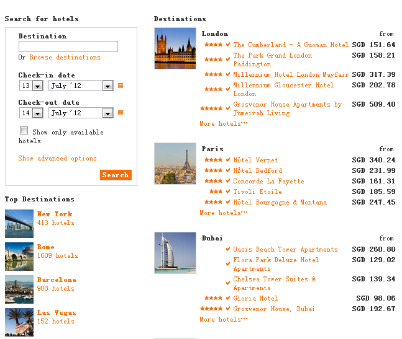Click the 413 hotels count for New York

point(56,222)
